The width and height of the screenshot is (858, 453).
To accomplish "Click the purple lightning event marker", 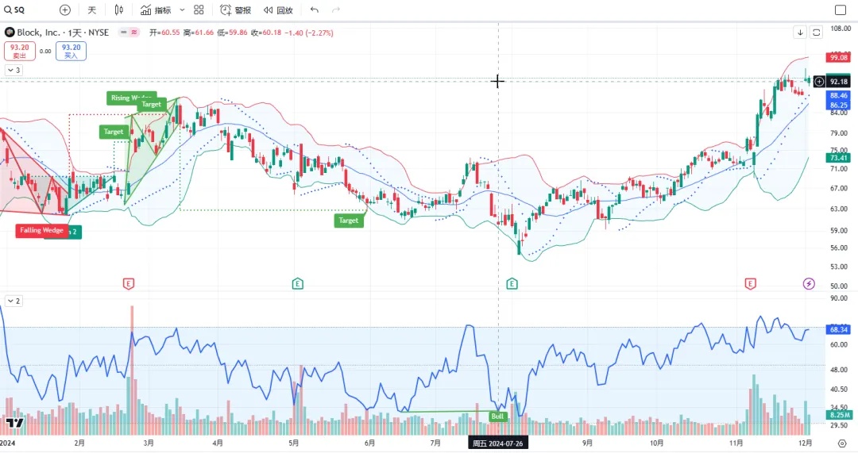I will (809, 283).
